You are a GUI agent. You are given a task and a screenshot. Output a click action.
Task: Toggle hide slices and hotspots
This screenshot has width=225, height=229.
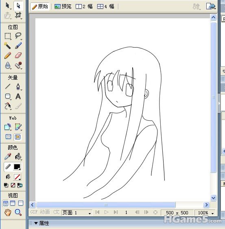[x=8, y=137]
